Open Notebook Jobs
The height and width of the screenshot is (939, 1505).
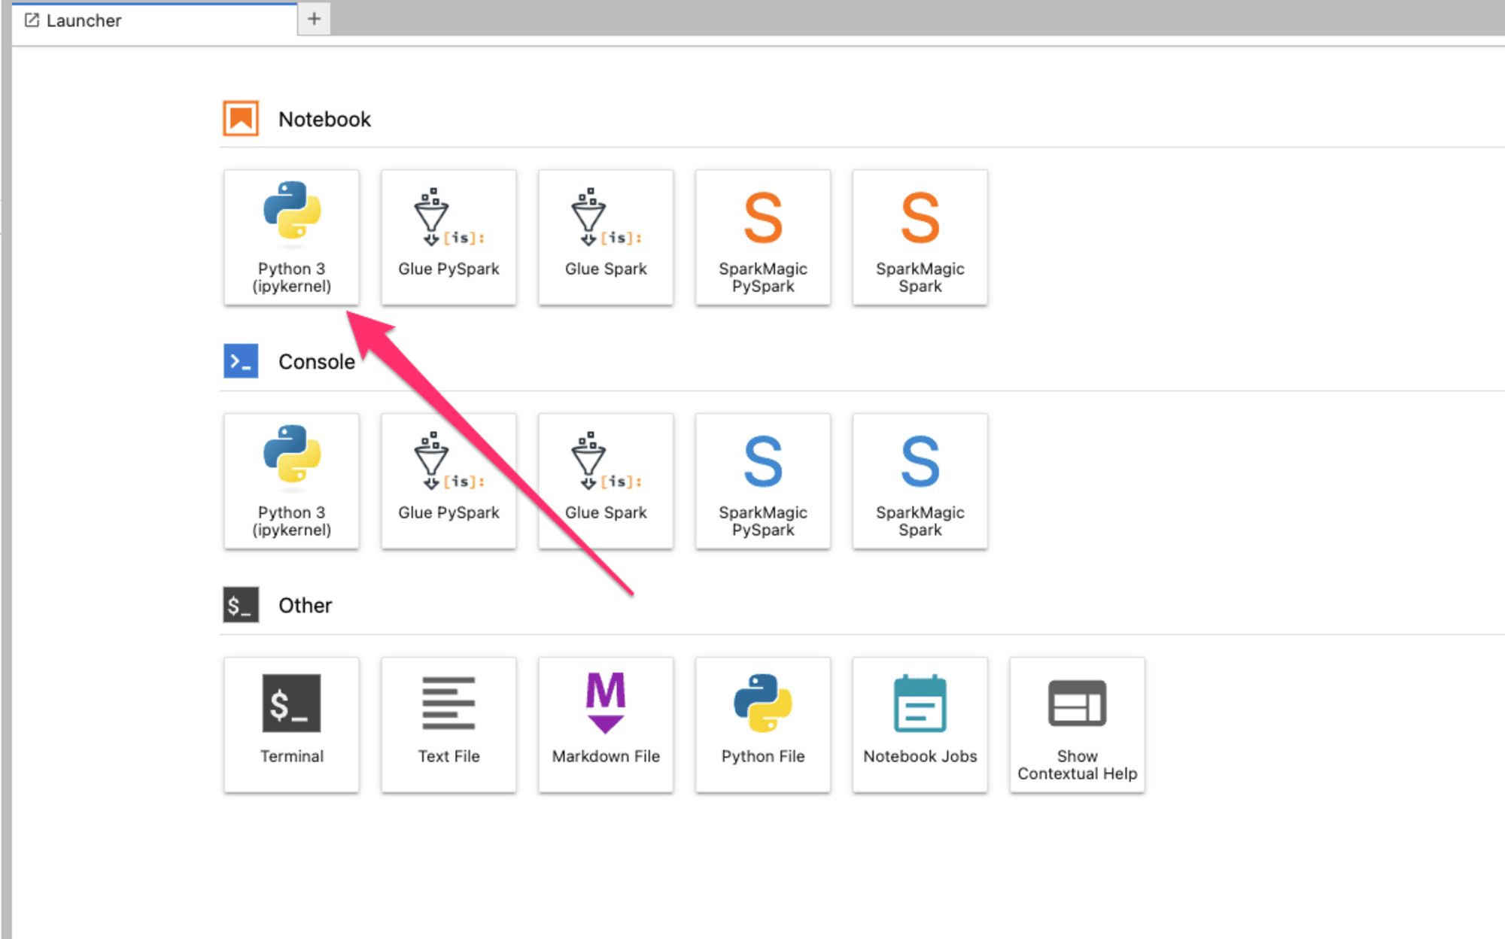pyautogui.click(x=920, y=725)
